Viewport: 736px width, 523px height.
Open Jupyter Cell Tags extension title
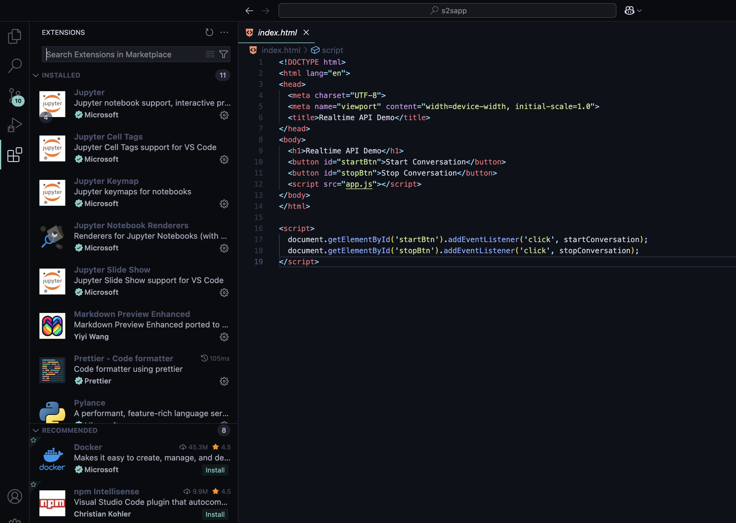point(108,137)
